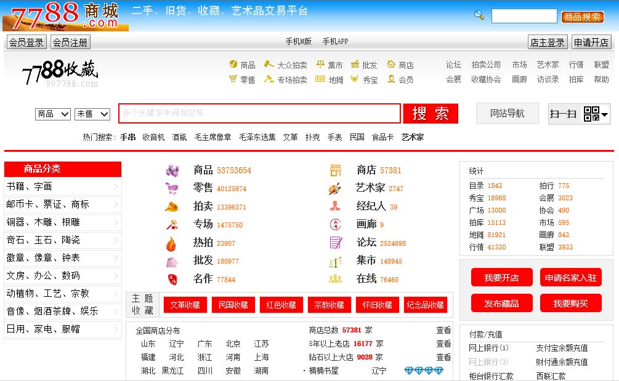
Task: Click the 店主登录 button
Action: point(548,42)
